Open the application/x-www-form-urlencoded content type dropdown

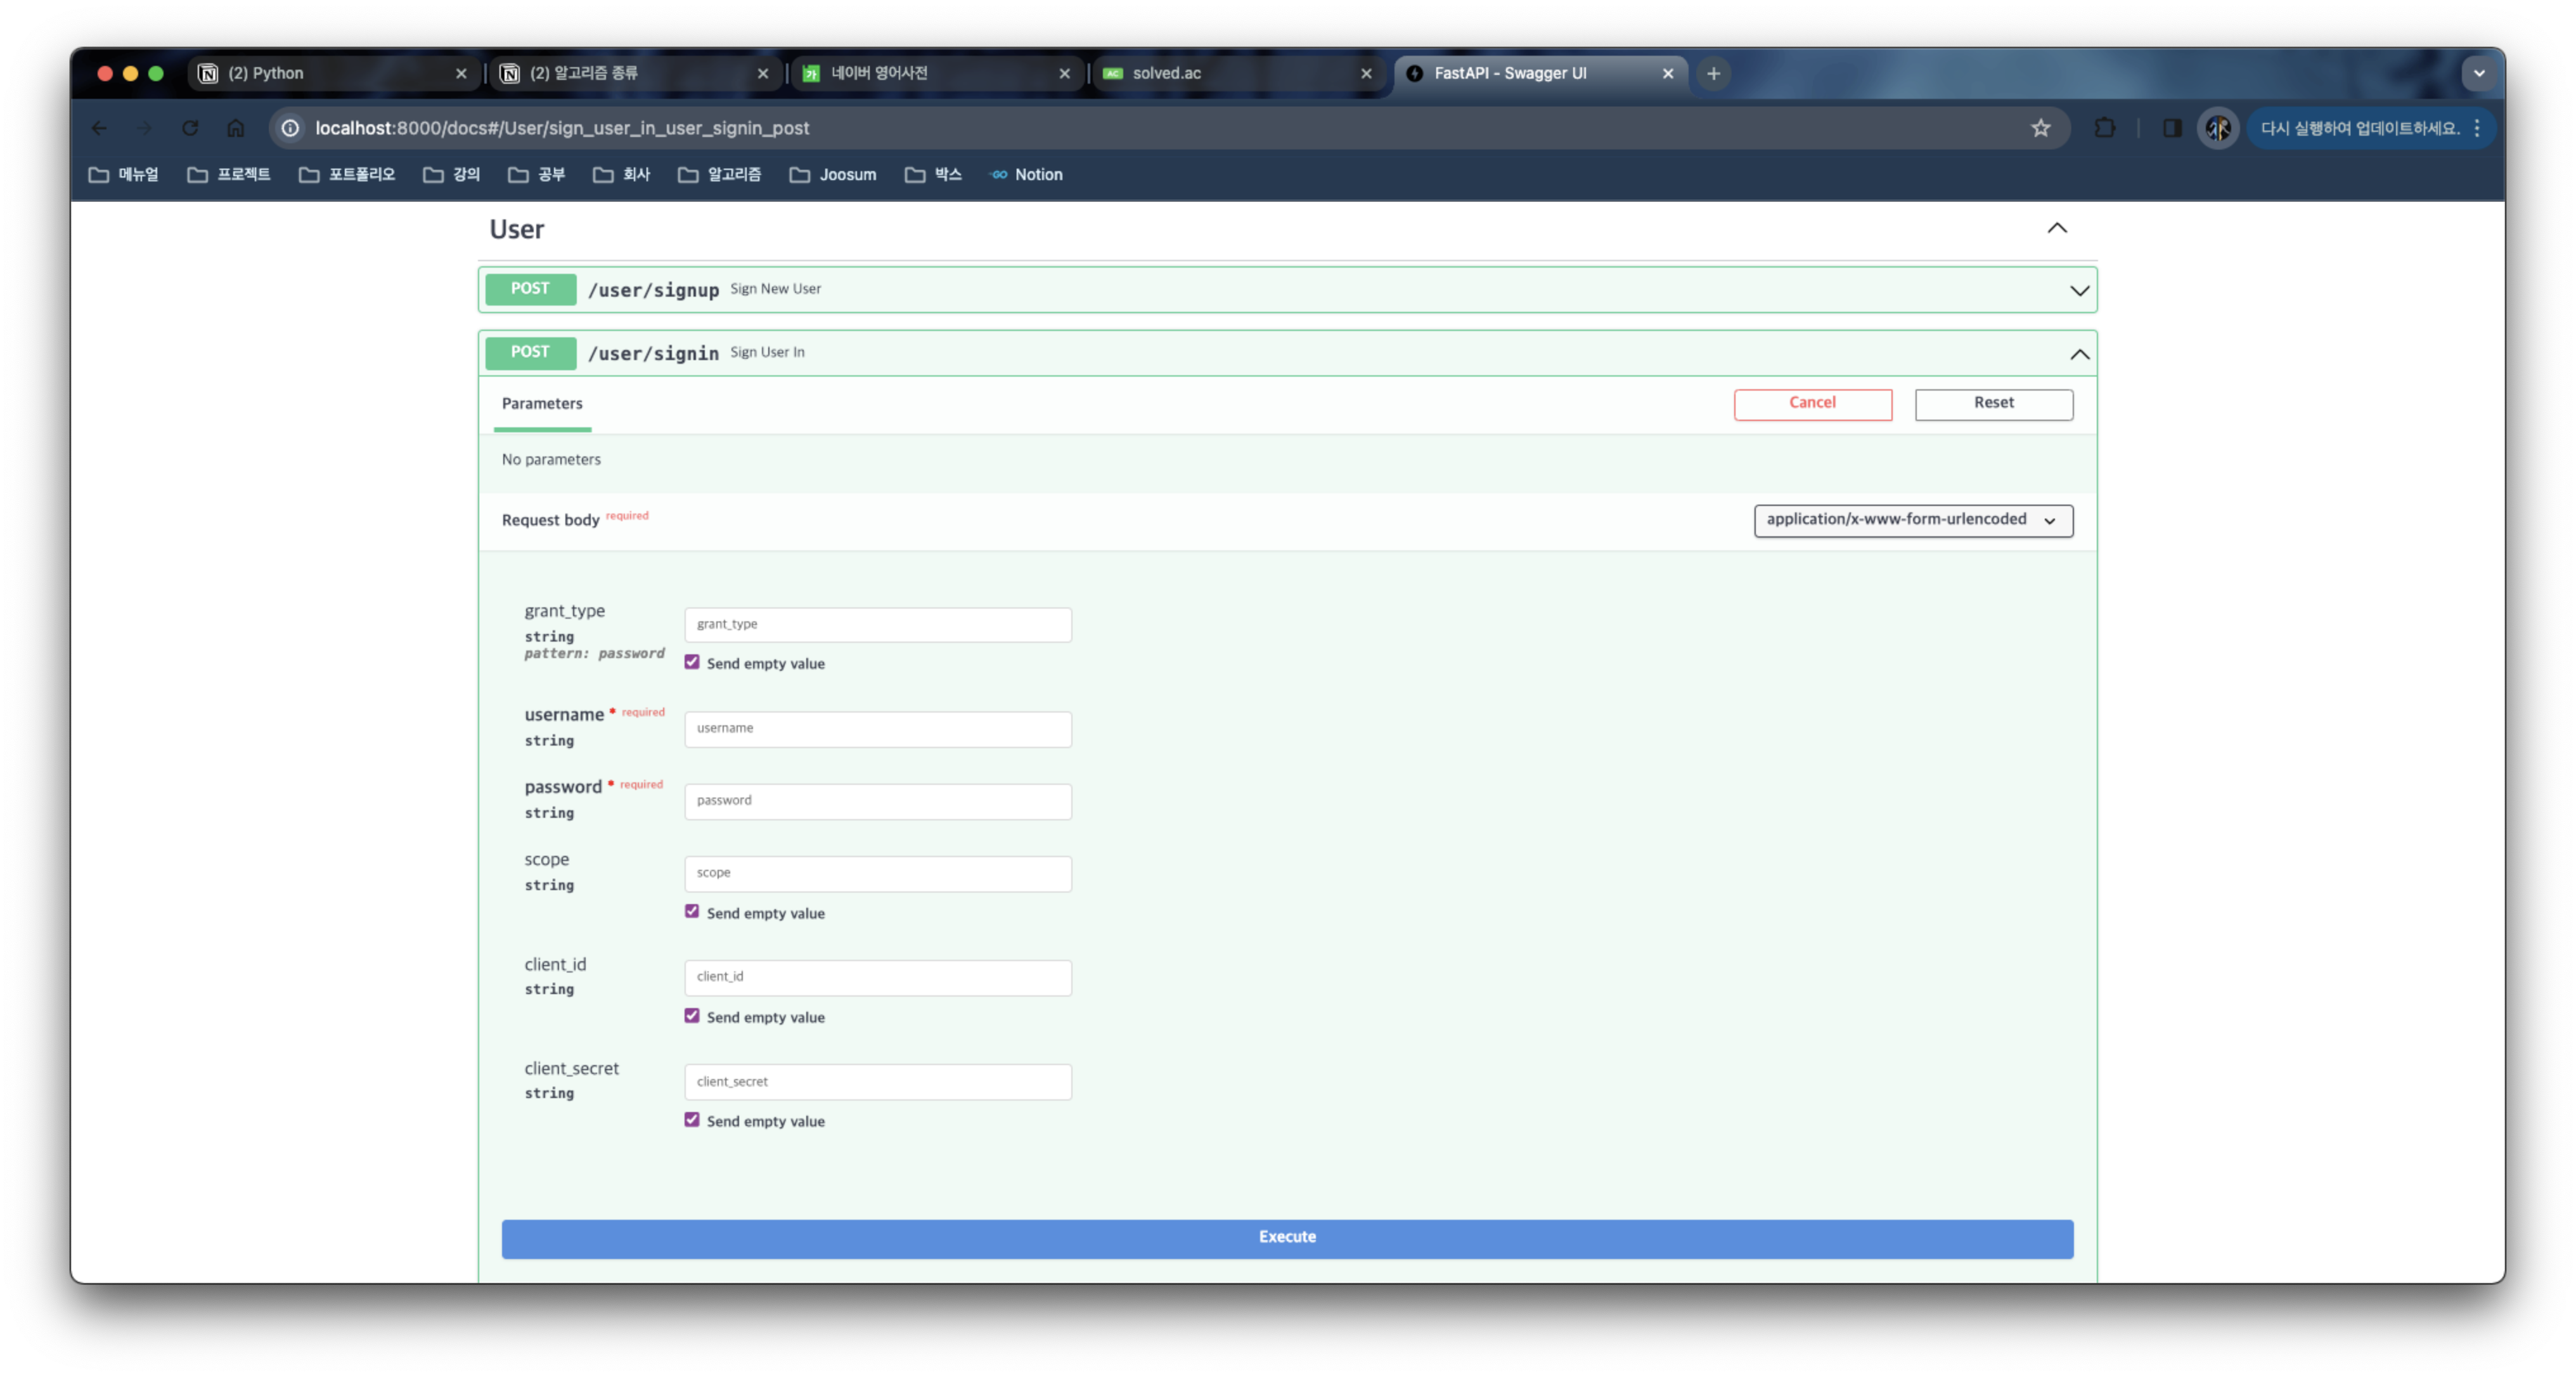tap(1912, 520)
